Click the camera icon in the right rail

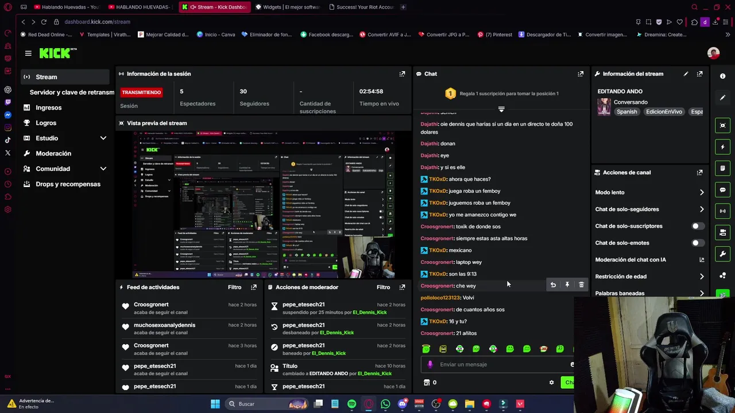[722, 232]
